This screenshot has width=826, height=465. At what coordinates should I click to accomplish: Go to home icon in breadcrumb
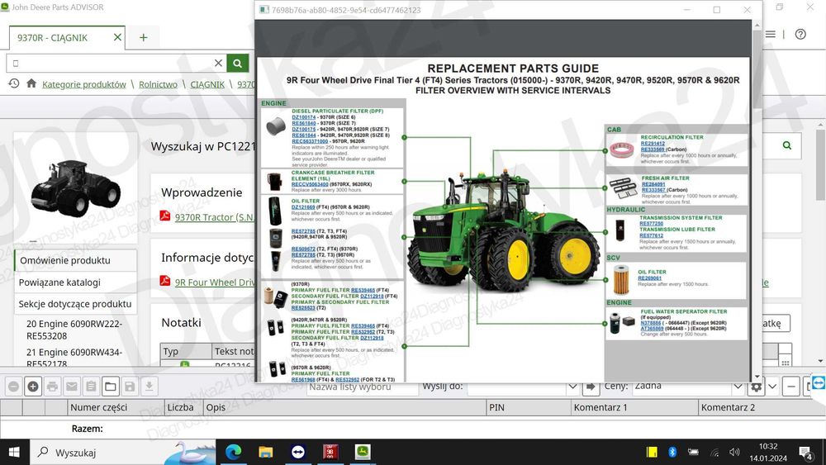(31, 83)
